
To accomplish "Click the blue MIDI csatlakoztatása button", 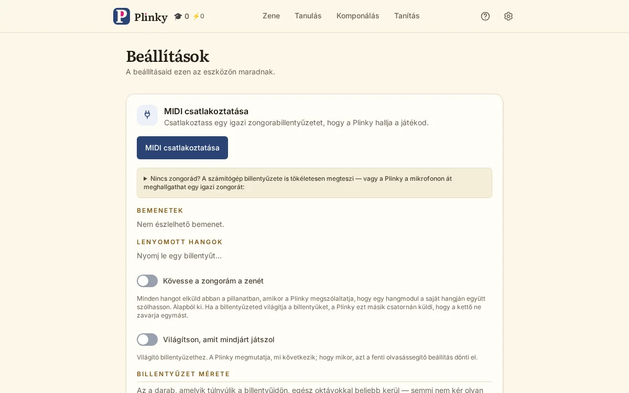I will pyautogui.click(x=182, y=148).
